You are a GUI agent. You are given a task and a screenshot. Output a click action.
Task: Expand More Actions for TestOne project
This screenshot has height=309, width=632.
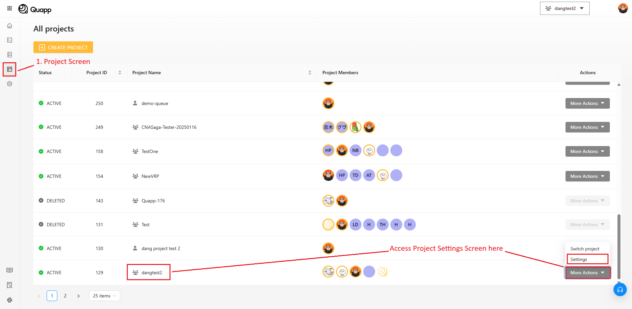point(587,151)
